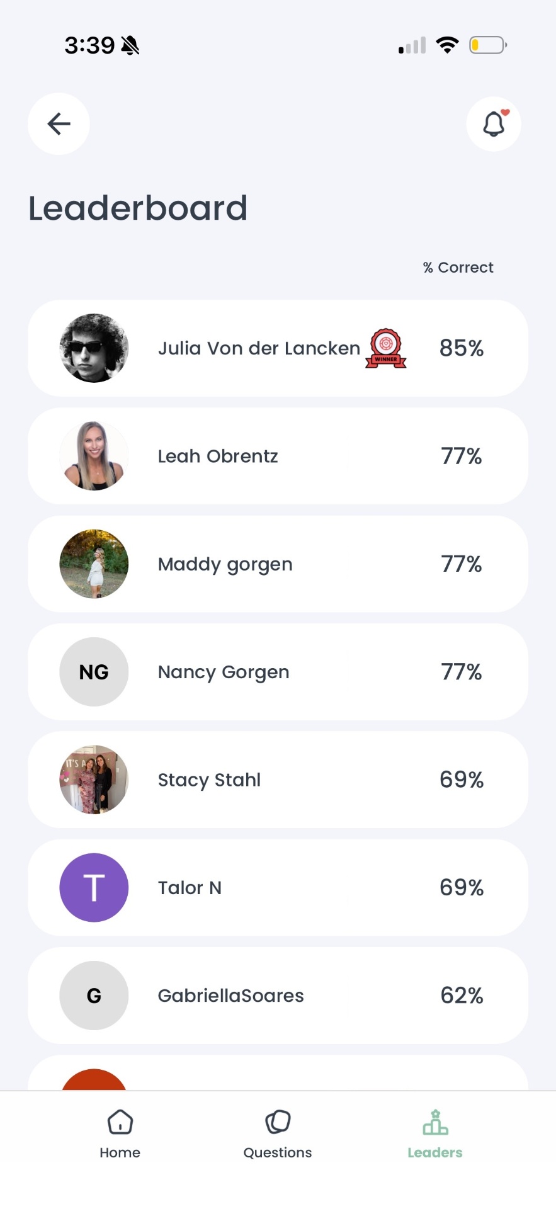Switch to the Home tab label
The width and height of the screenshot is (556, 1209).
[x=120, y=1153]
